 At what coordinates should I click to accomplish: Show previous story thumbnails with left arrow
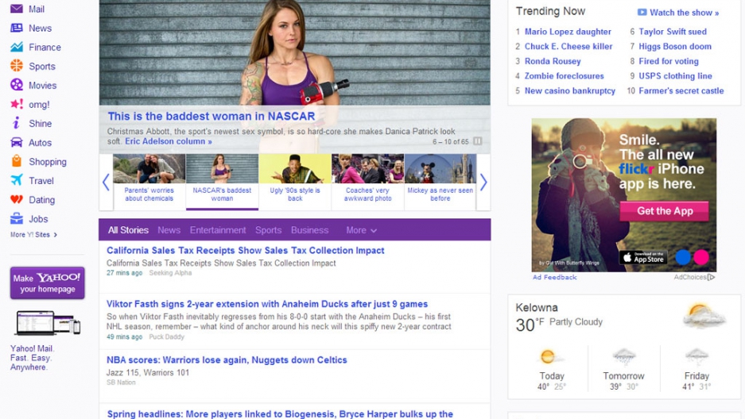tap(106, 182)
